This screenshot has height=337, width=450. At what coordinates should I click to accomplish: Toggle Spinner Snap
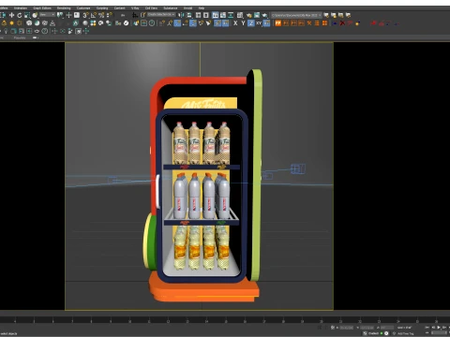point(110,15)
